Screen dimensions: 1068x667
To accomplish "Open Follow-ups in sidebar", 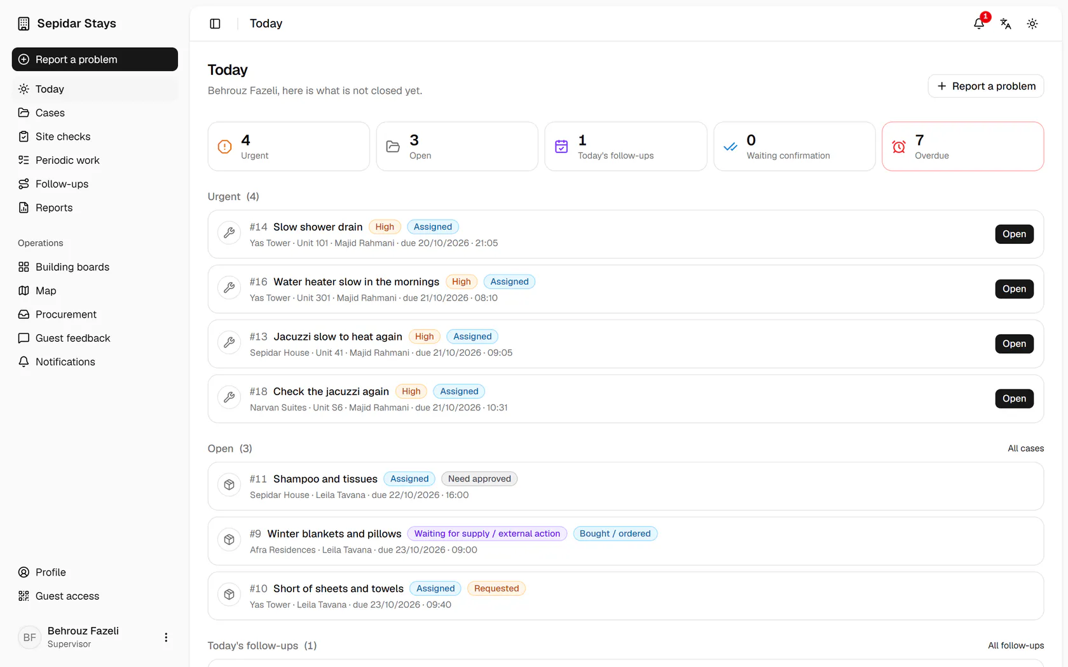I will coord(95,184).
